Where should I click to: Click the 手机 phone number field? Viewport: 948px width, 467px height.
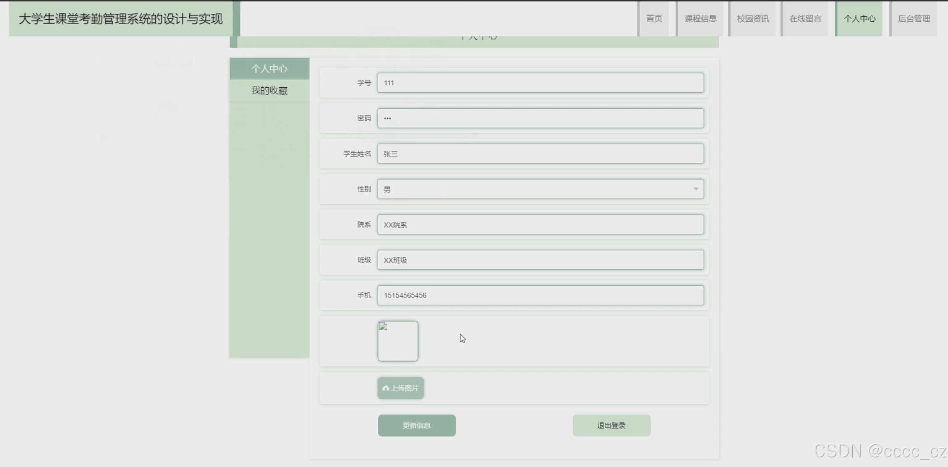coord(541,295)
